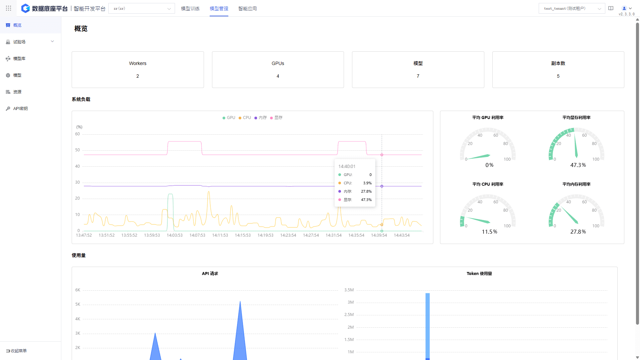
Task: Expand 试验场 submenu chevron
Action: coord(52,42)
